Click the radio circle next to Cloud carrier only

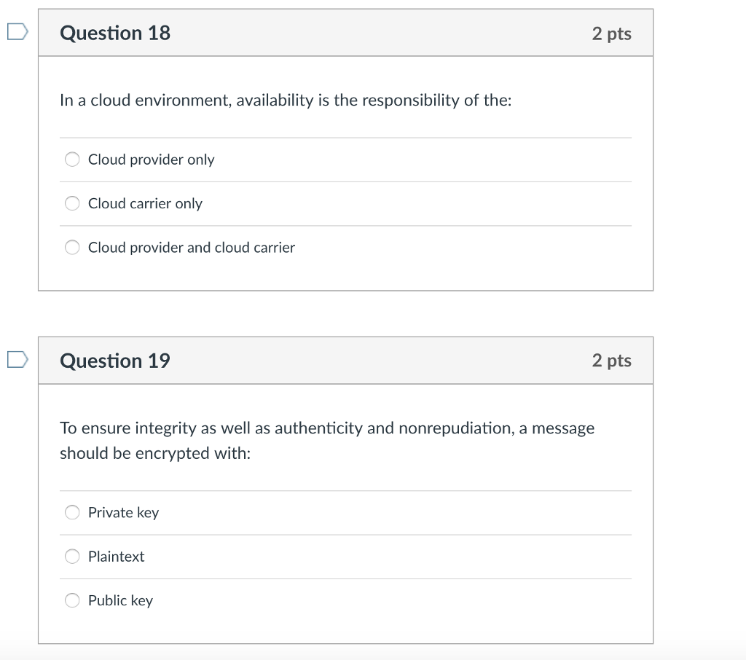coord(71,203)
